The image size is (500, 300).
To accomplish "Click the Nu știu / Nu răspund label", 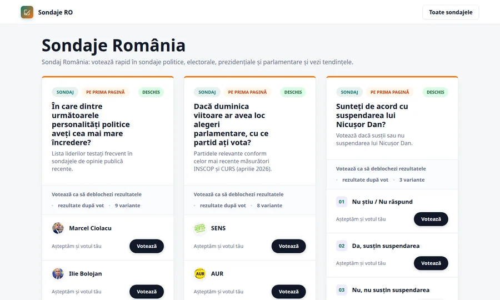I will (x=382, y=202).
